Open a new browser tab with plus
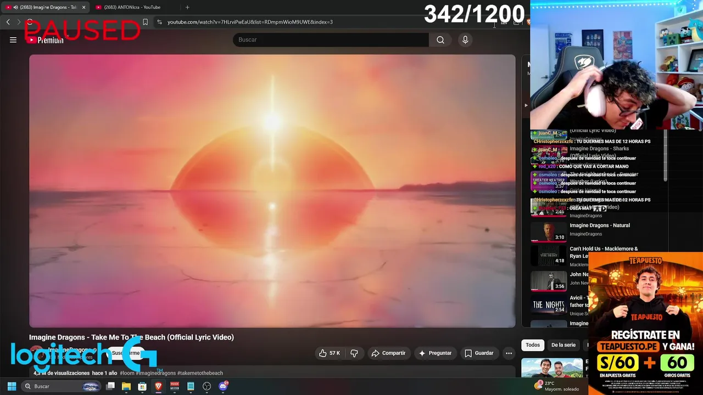703x395 pixels. pos(187,7)
